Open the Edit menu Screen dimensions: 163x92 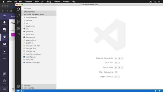(x=21, y=2)
